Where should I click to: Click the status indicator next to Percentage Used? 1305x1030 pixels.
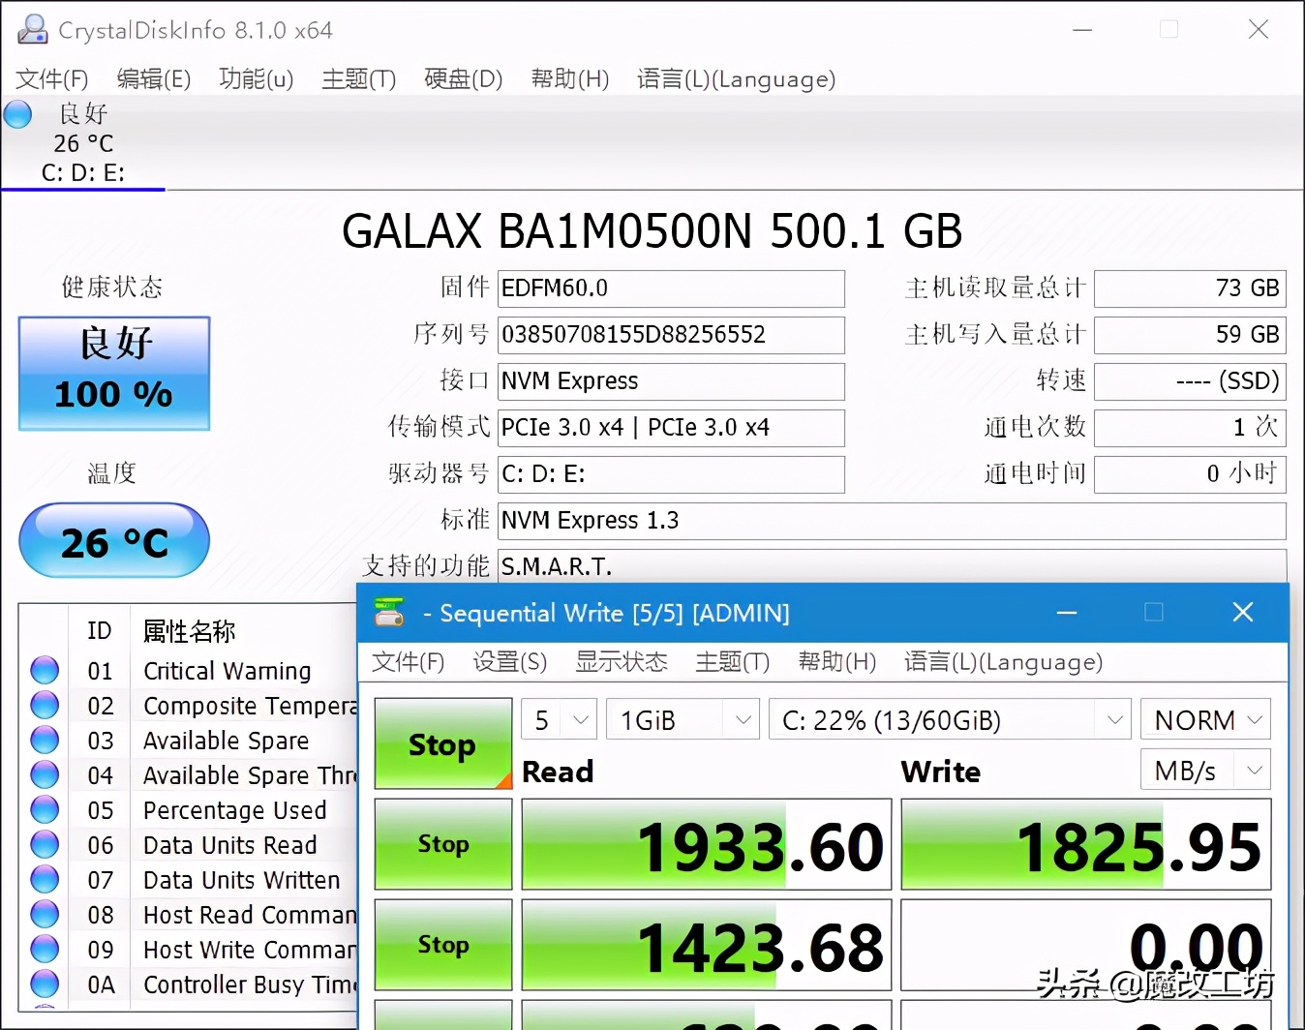point(45,809)
